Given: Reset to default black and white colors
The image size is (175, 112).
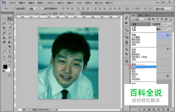Looking at the screenshot, I should click(4, 71).
